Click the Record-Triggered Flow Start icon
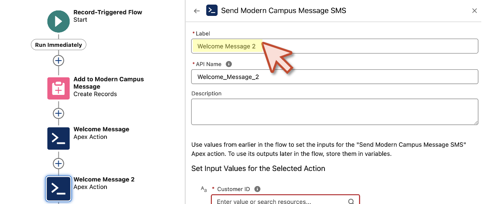Screen dimensions: 493x204 (x=59, y=21)
